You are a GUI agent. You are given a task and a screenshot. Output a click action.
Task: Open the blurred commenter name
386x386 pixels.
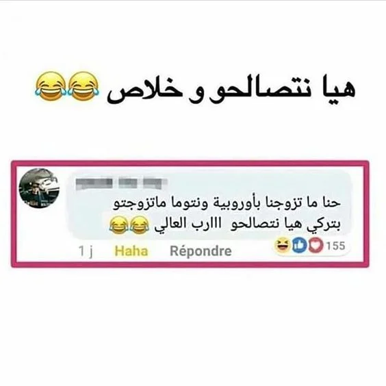pyautogui.click(x=122, y=183)
